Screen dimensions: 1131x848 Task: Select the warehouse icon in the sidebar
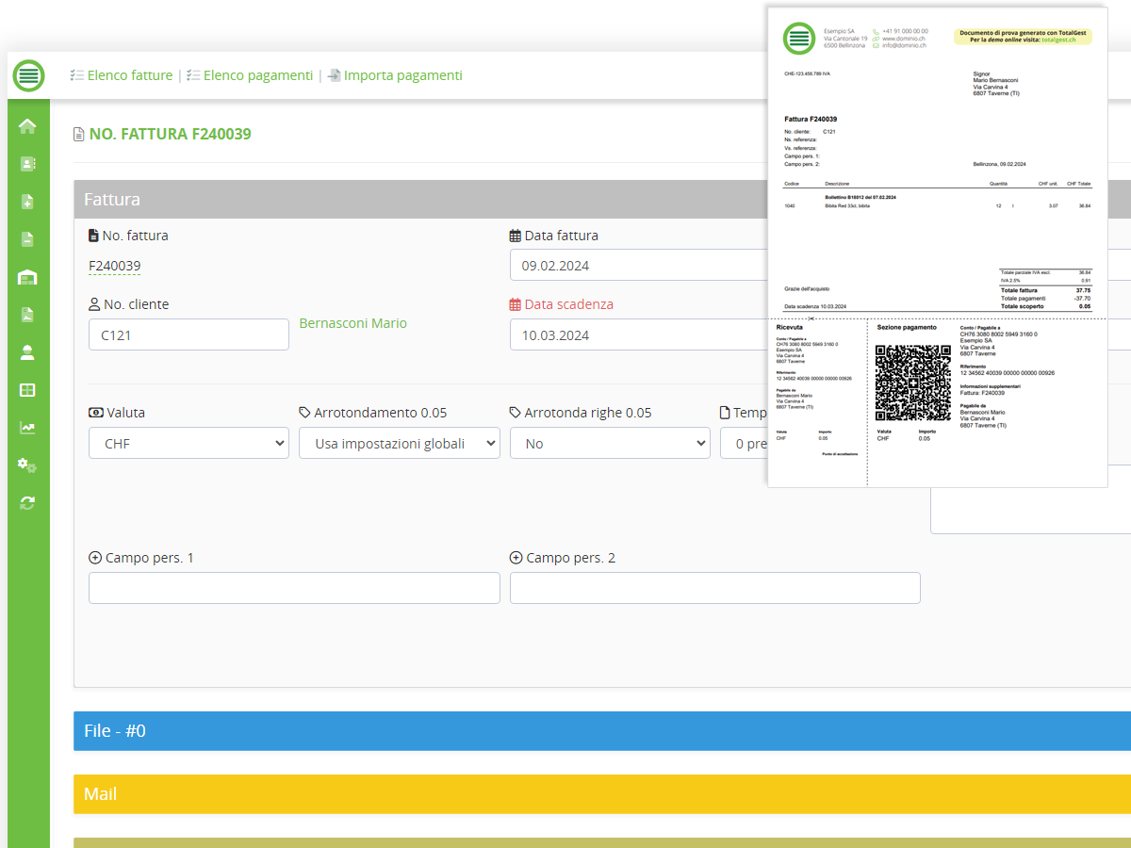pos(27,276)
